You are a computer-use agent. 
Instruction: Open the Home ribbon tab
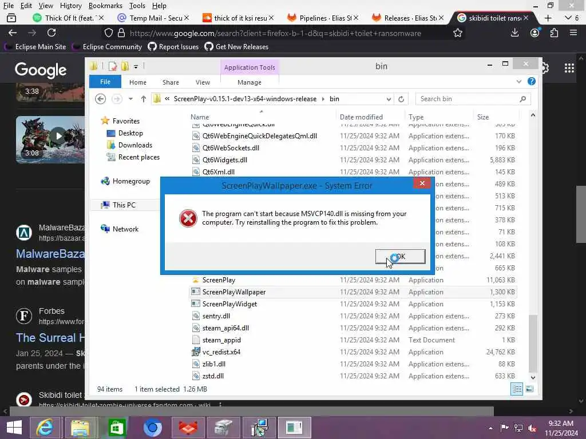click(138, 82)
